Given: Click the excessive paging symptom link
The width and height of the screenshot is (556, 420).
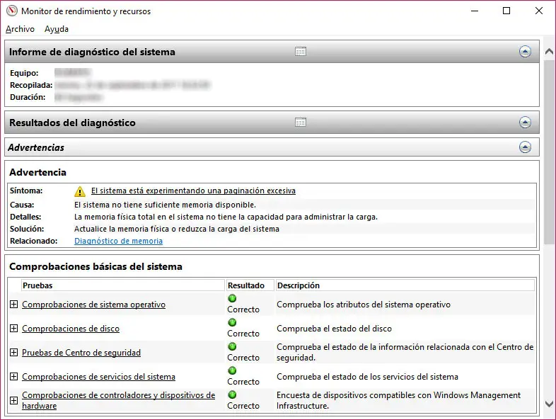Looking at the screenshot, I should (193, 191).
